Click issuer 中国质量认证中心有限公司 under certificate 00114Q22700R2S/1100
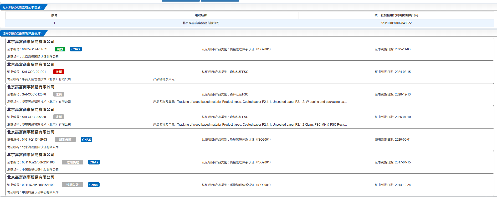Image resolution: width=497 pixels, height=197 pixels. click(40, 170)
